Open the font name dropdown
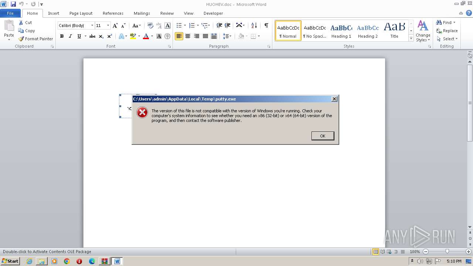The image size is (473, 266). 92,25
